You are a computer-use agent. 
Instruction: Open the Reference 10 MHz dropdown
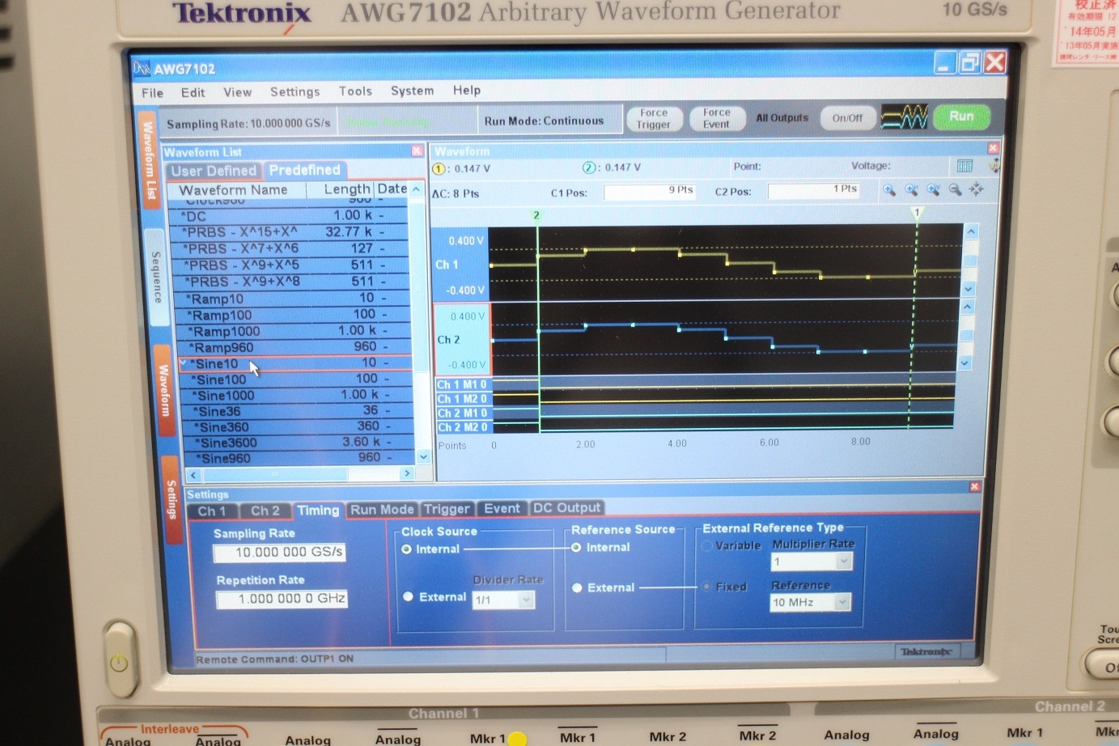click(x=842, y=602)
